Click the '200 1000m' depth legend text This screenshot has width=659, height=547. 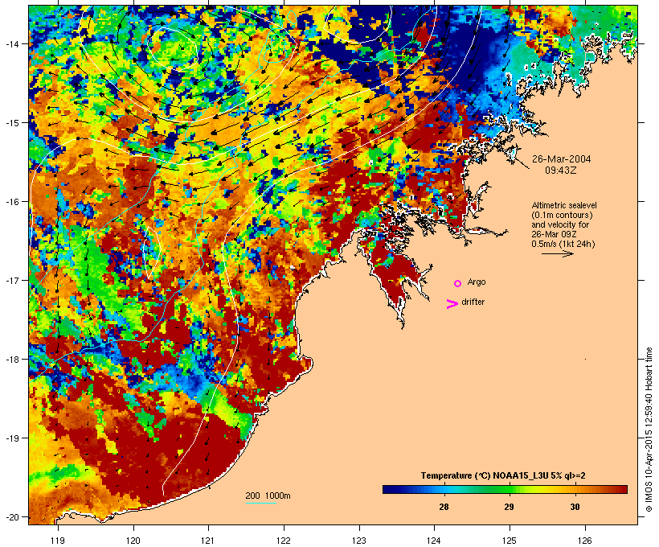pyautogui.click(x=268, y=496)
